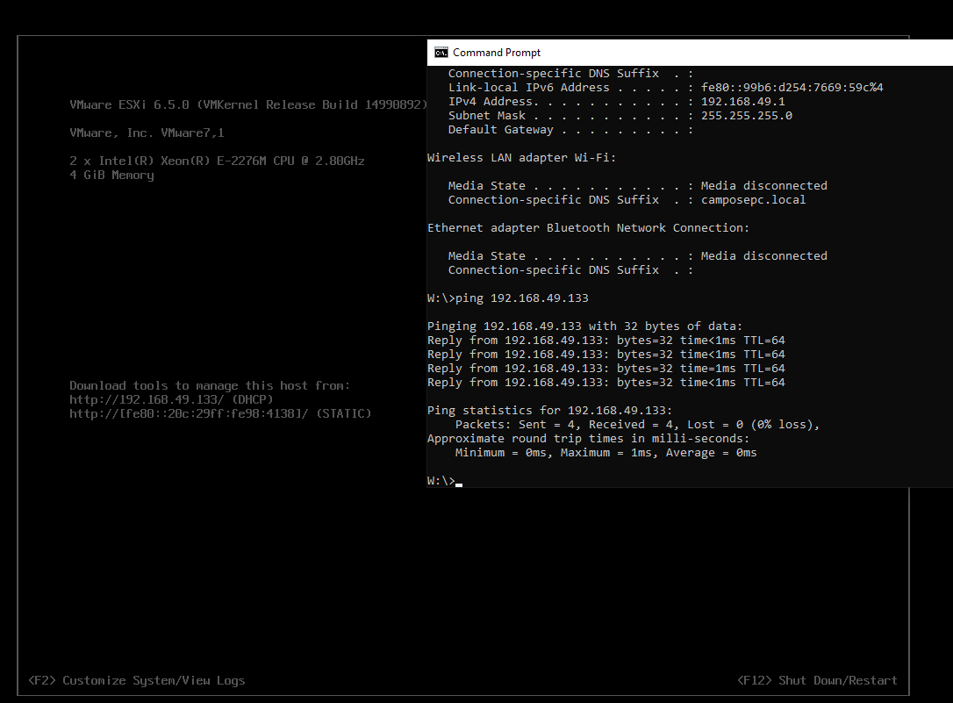Click 'Pinging 192.168.49.133 with 32 bytes' line

pyautogui.click(x=584, y=326)
